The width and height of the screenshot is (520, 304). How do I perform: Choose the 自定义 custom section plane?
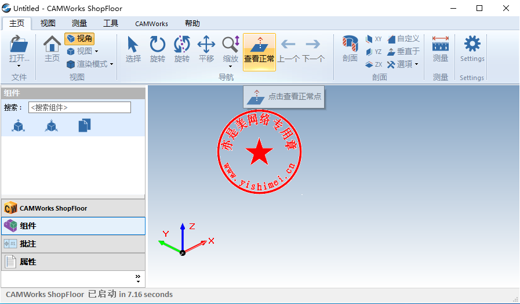pyautogui.click(x=403, y=39)
